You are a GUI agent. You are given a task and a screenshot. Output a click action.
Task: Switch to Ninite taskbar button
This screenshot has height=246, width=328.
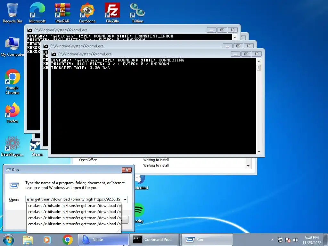tap(103, 240)
